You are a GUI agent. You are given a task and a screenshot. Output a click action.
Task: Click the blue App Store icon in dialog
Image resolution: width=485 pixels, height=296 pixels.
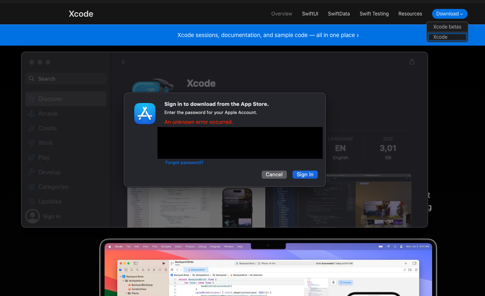click(145, 114)
